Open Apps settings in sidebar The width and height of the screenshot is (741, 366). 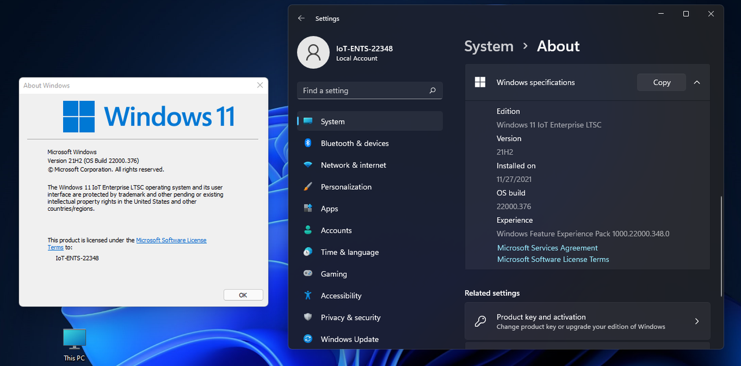(x=370, y=208)
